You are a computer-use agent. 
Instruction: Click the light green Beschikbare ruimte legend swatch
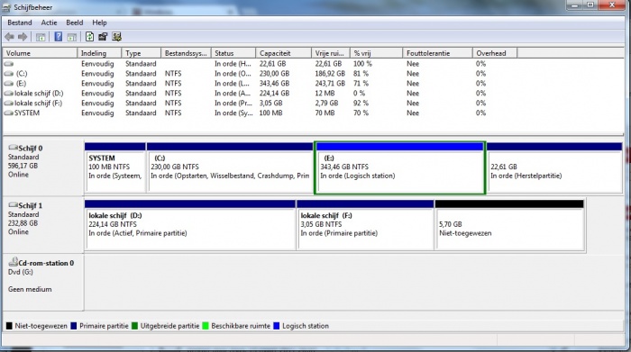tap(206, 326)
